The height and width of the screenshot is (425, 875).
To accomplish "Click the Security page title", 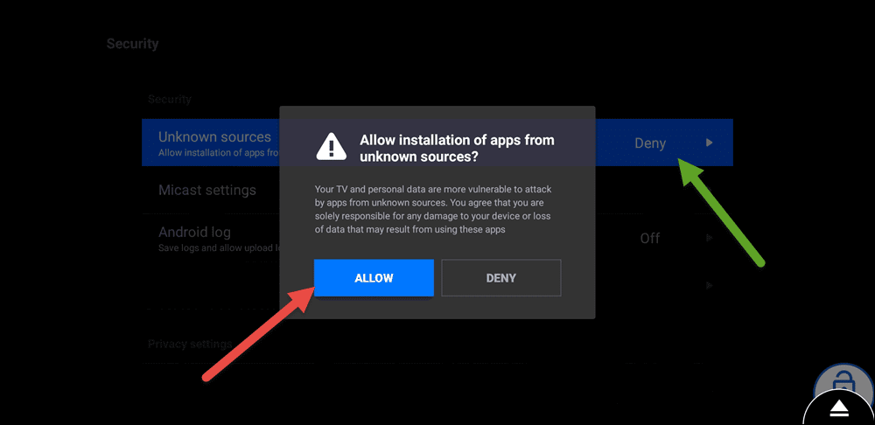I will click(x=133, y=44).
